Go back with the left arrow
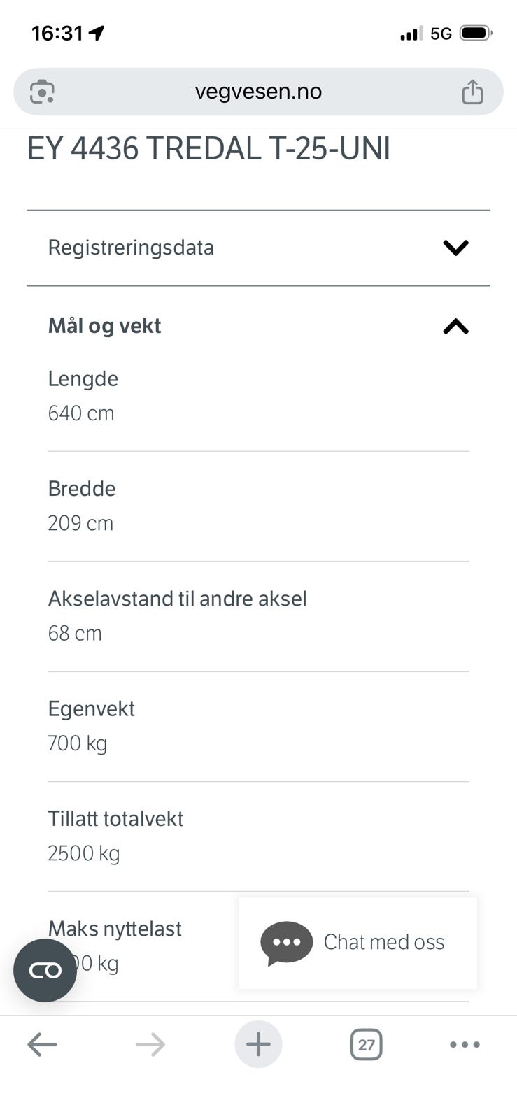517x1119 pixels. [x=42, y=1045]
